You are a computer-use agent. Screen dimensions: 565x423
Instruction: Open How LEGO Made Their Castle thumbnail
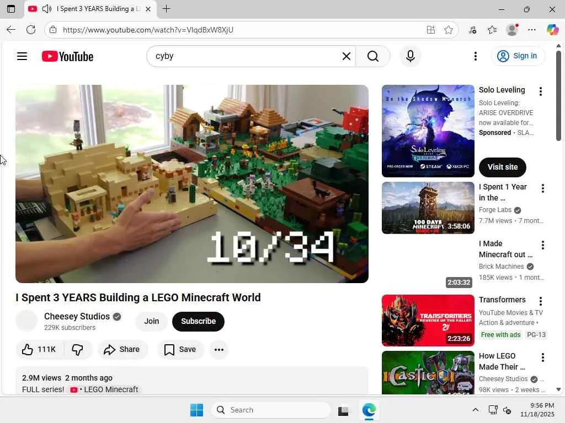[428, 373]
